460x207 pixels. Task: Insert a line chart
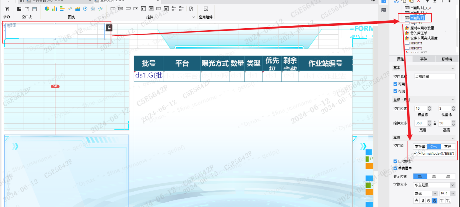coord(70,9)
